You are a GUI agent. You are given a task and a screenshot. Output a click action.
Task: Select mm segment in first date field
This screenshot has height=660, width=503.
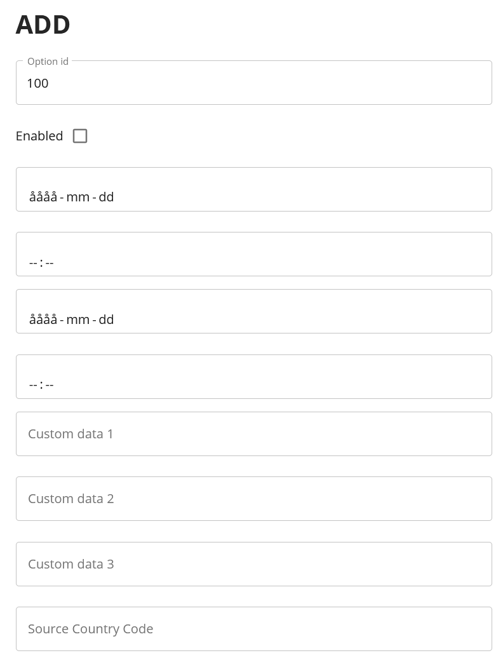coord(77,197)
